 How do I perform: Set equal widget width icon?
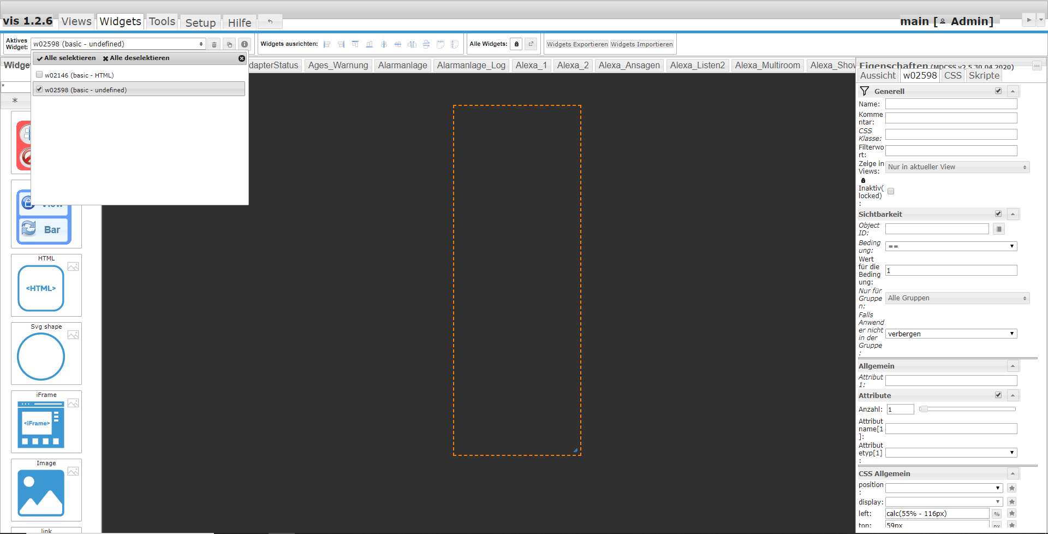(440, 44)
